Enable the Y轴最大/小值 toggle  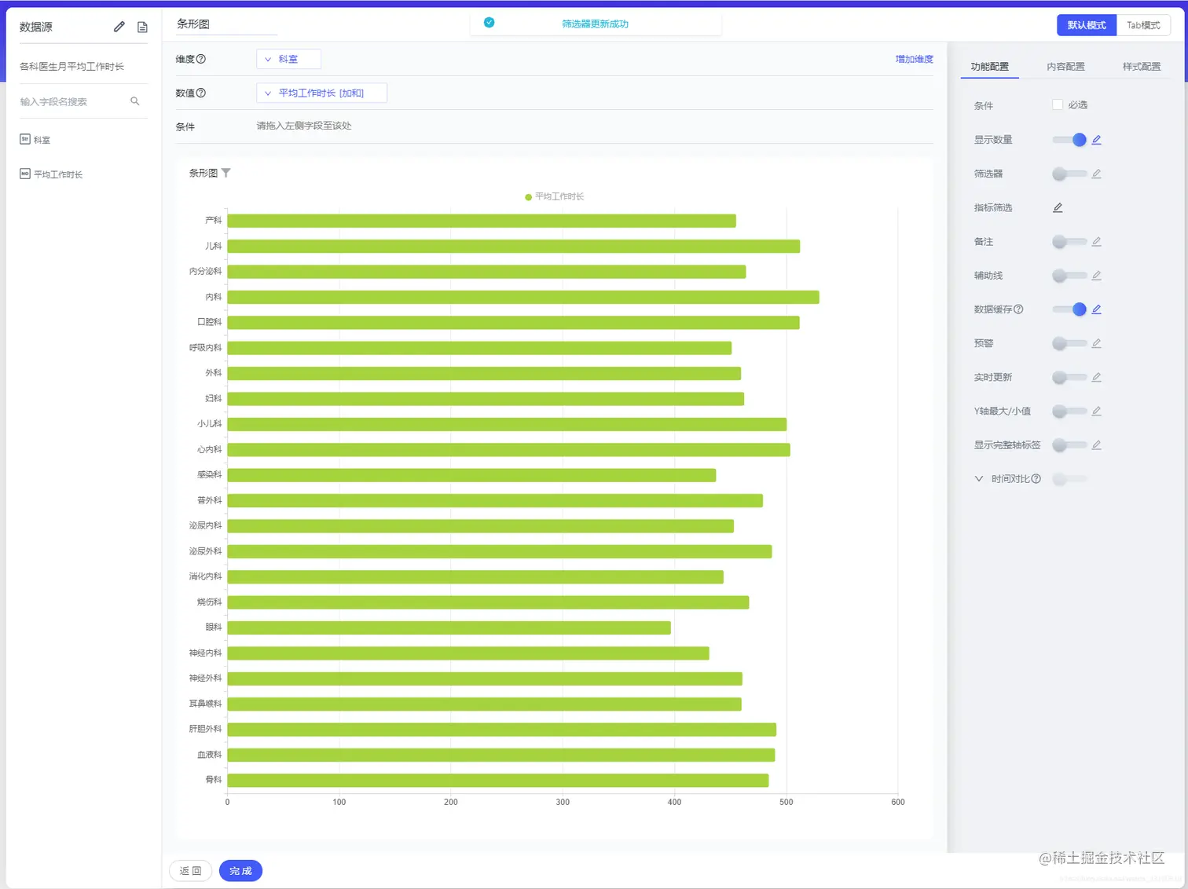pos(1070,411)
